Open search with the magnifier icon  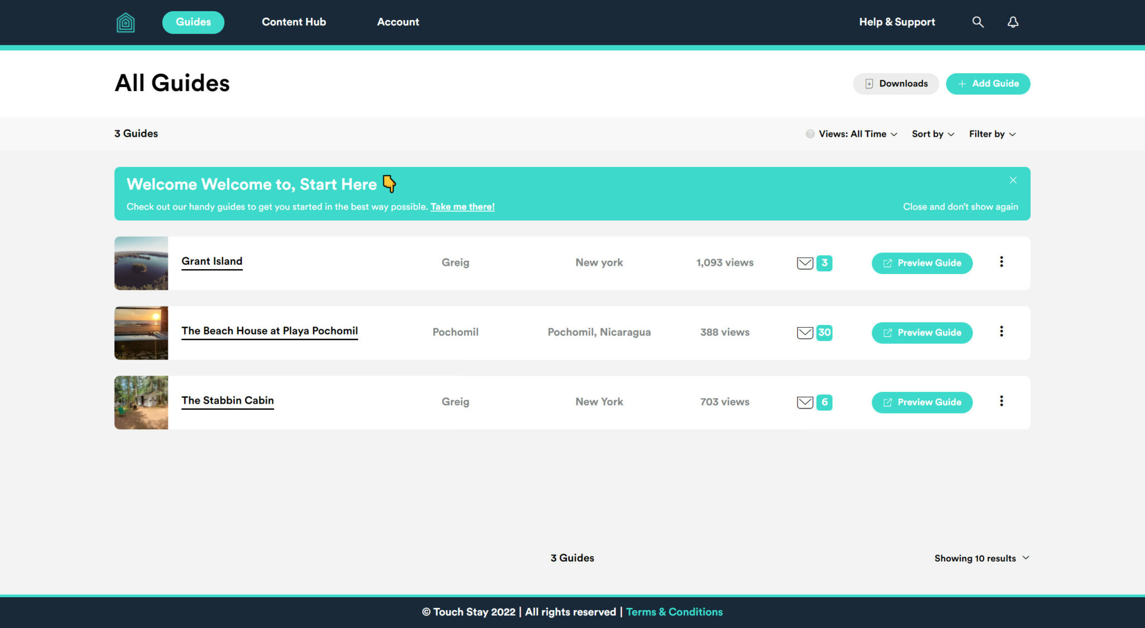978,22
